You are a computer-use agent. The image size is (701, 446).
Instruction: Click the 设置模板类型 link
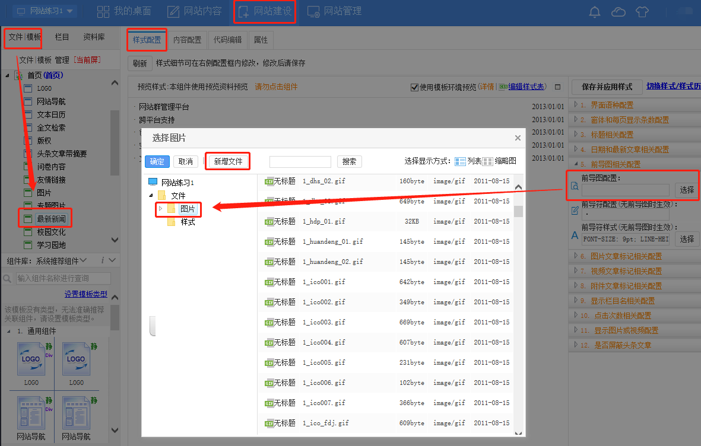click(x=86, y=294)
